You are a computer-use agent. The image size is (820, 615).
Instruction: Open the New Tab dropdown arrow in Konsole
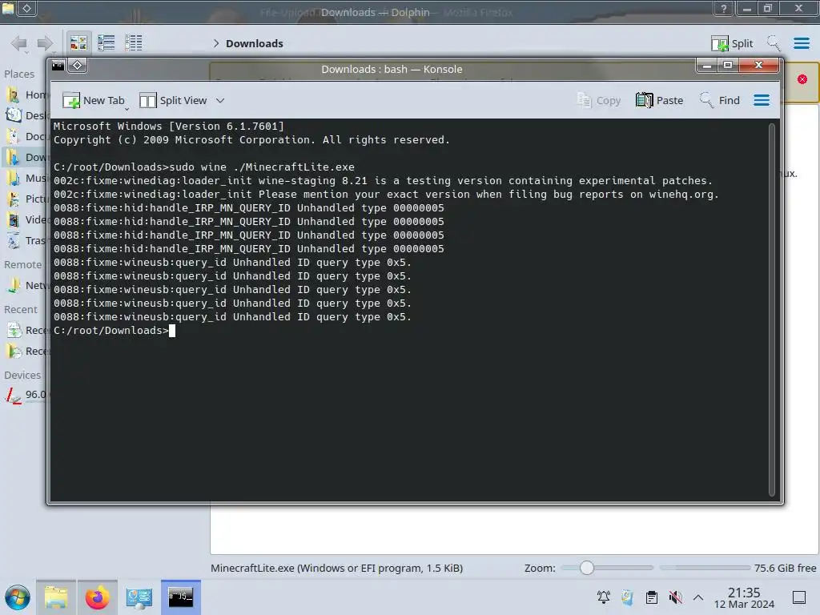127,109
